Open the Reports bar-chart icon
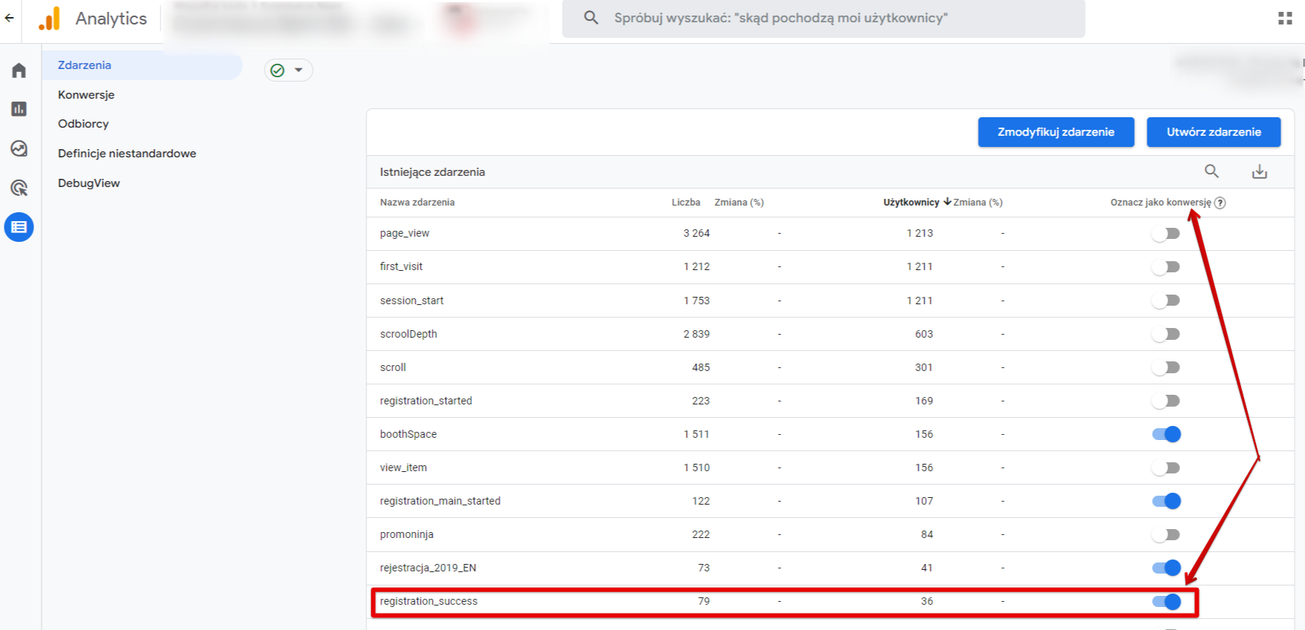 point(19,109)
